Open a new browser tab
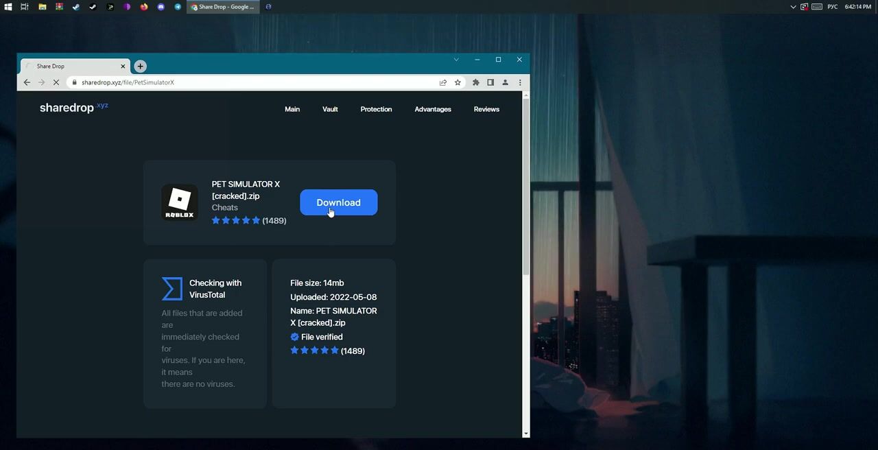 140,66
